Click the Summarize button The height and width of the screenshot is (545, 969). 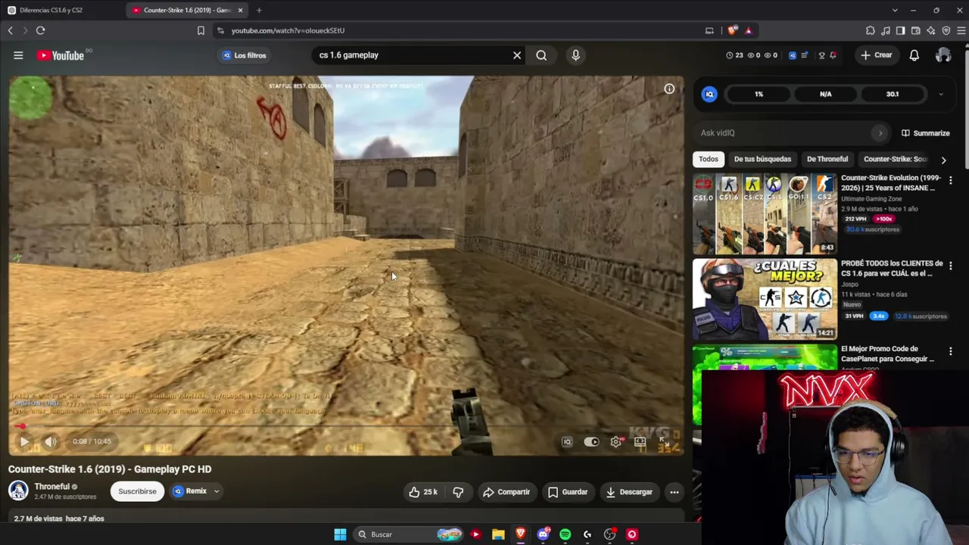925,133
